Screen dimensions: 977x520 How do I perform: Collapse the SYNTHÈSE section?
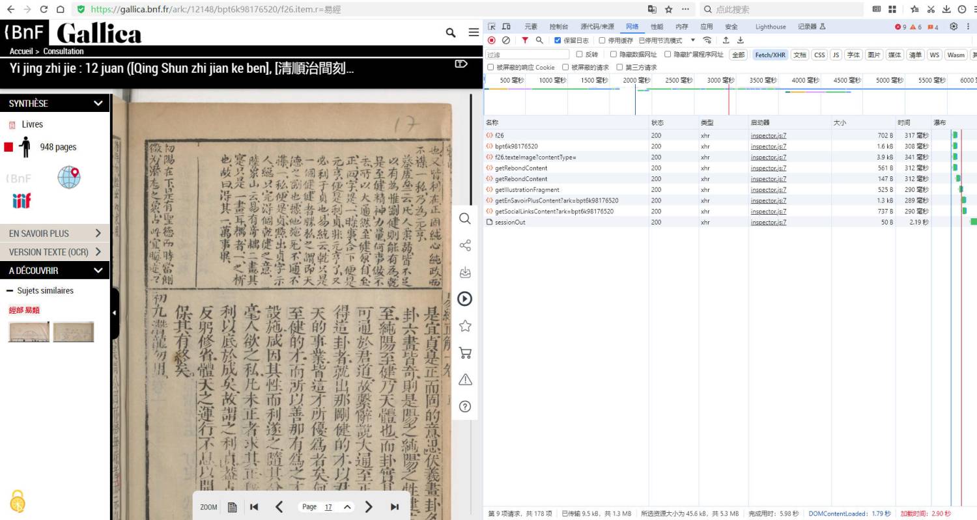[x=98, y=103]
